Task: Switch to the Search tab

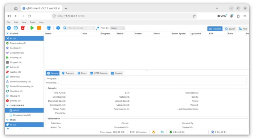Action: 230,29
